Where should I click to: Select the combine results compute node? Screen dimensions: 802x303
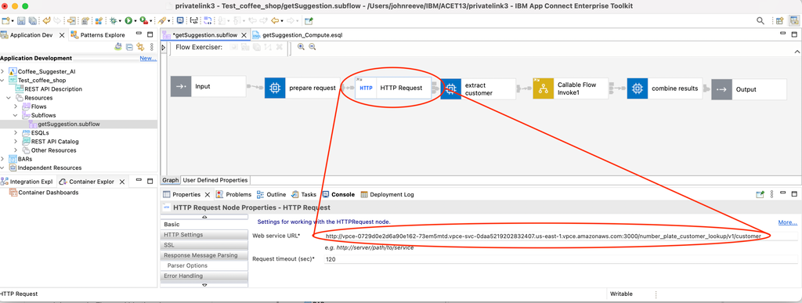pos(665,88)
